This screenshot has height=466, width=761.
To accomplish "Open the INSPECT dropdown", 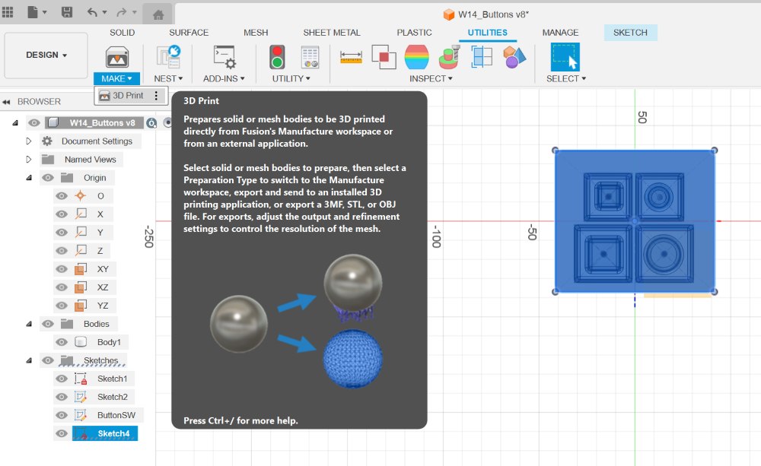I will point(431,78).
